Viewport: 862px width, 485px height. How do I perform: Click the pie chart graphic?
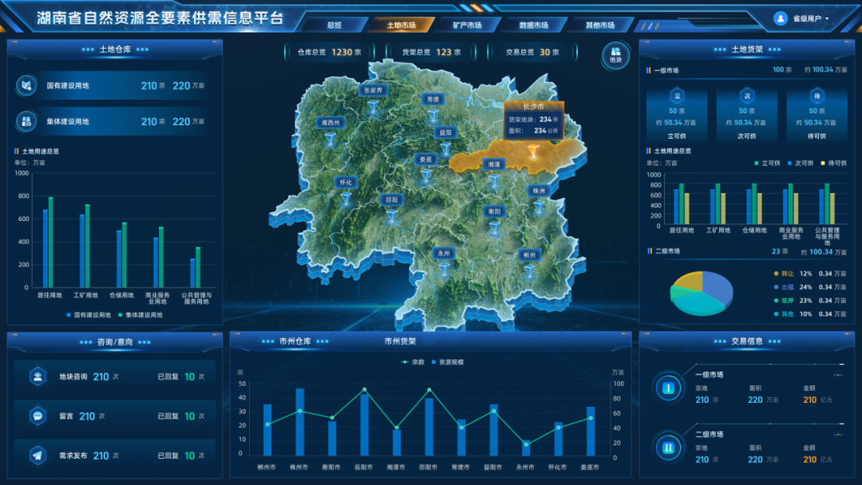click(x=702, y=293)
